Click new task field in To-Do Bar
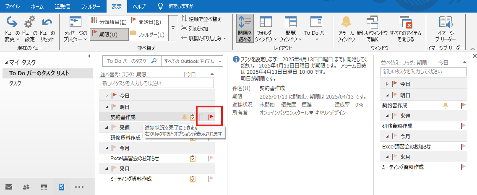The height and width of the screenshot is (195, 477). pyautogui.click(x=423, y=72)
